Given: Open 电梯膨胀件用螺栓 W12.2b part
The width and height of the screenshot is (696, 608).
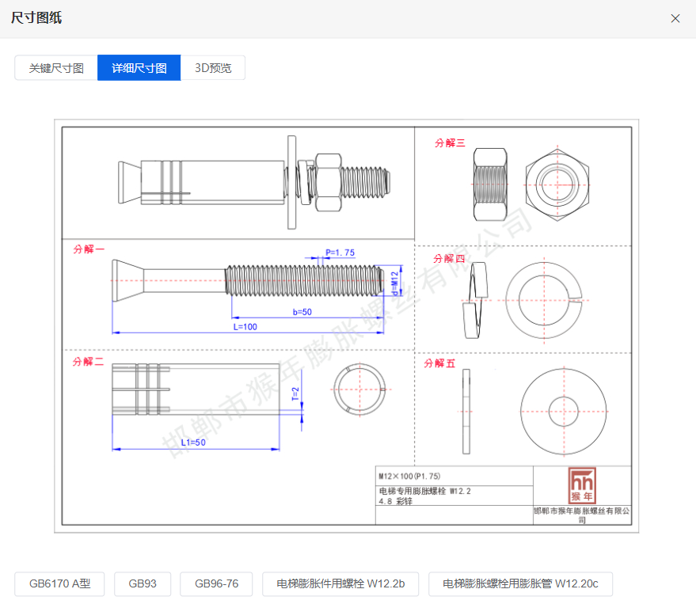Looking at the screenshot, I should pyautogui.click(x=340, y=584).
